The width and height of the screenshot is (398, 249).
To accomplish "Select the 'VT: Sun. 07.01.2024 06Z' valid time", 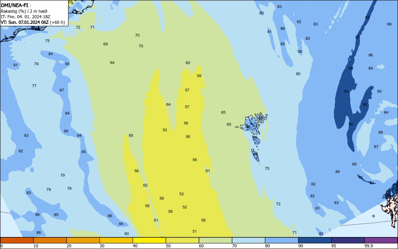I will (25, 22).
